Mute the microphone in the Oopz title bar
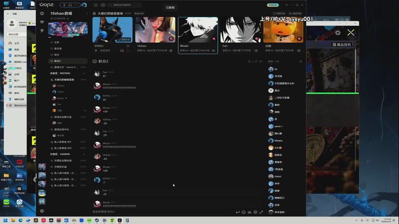Screen dimensions: 399x224 click(64, 5)
